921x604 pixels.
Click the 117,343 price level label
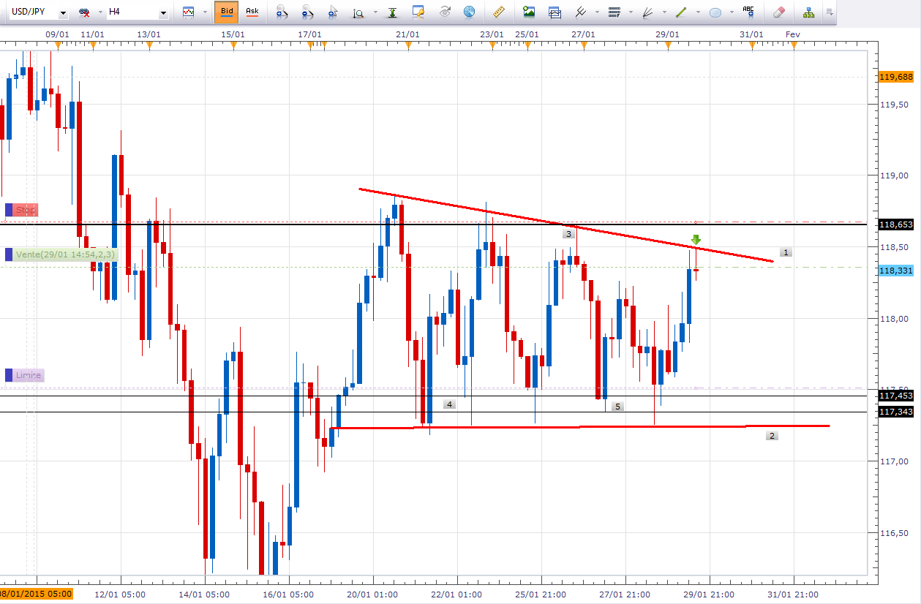[897, 412]
